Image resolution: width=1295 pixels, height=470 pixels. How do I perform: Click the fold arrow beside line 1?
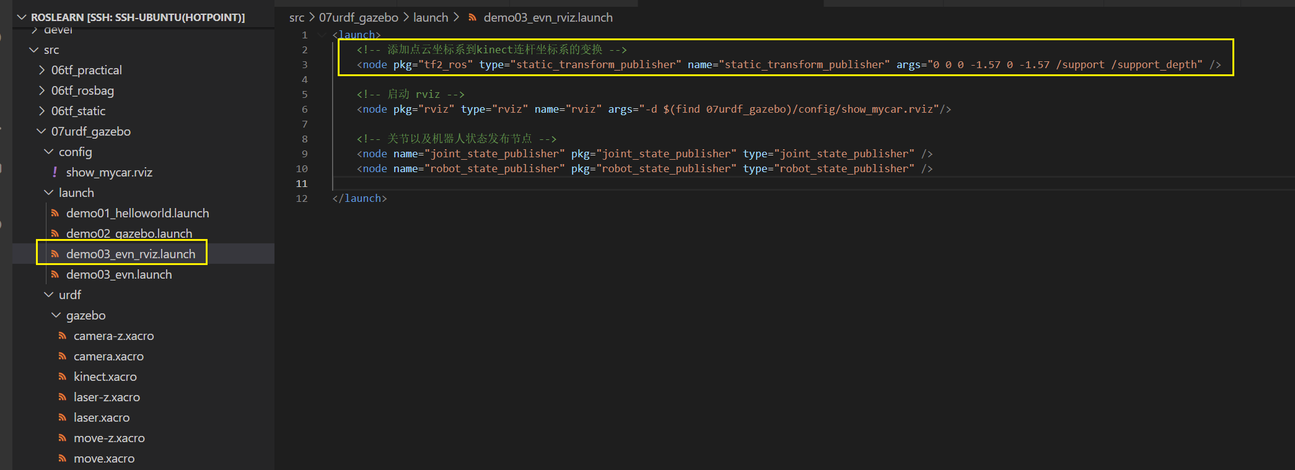(x=322, y=35)
